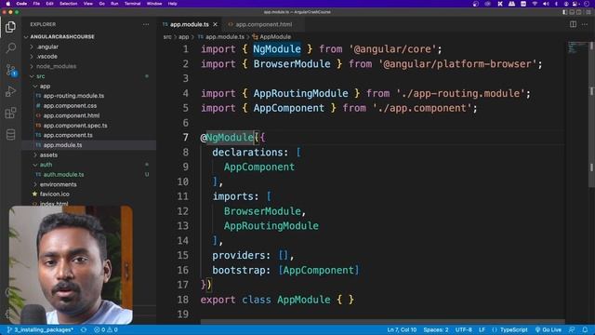Image resolution: width=595 pixels, height=335 pixels.
Task: Click feedback icon beside Go Live
Action: coord(572,329)
